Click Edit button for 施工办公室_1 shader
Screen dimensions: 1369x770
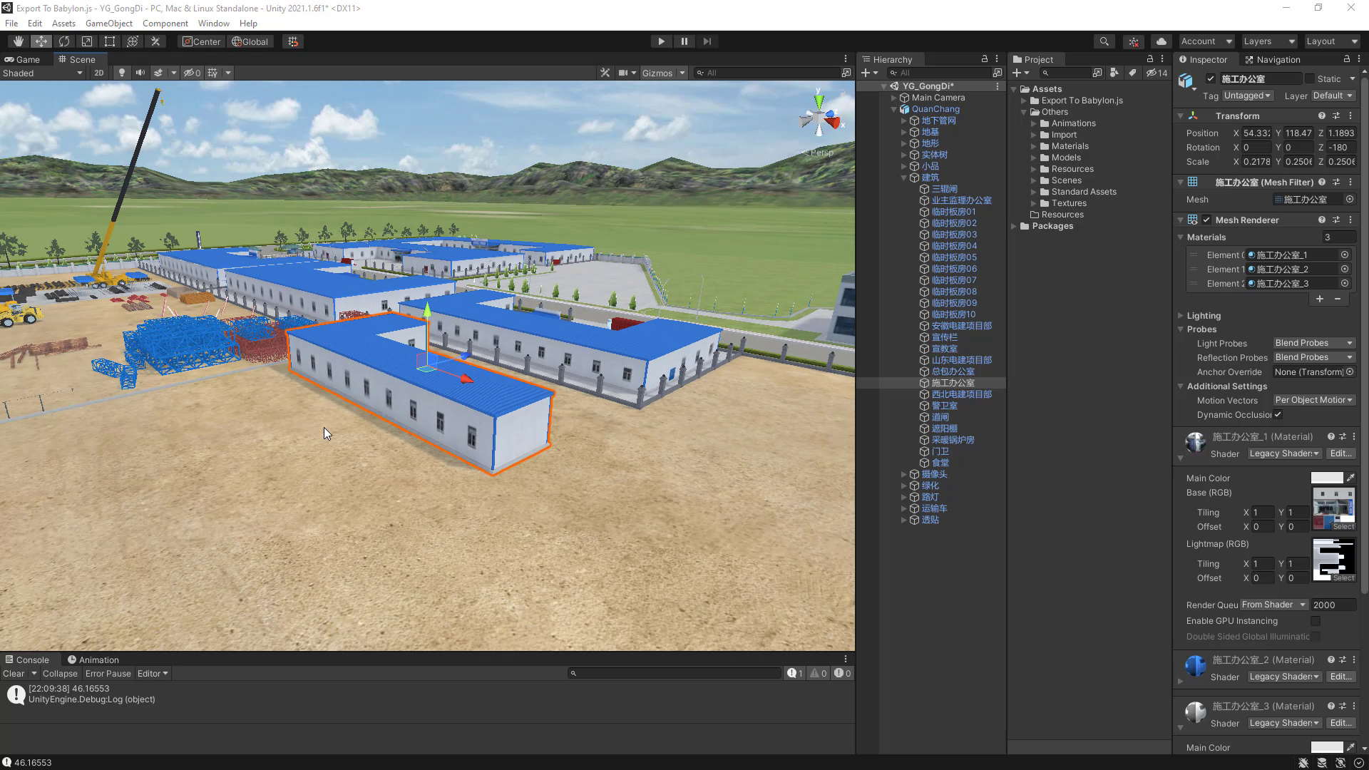pos(1340,454)
